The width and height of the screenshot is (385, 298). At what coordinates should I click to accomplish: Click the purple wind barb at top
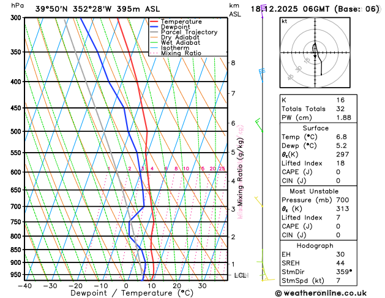click(263, 11)
